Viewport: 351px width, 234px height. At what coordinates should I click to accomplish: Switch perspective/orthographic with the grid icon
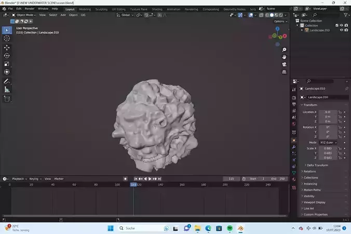284,72
